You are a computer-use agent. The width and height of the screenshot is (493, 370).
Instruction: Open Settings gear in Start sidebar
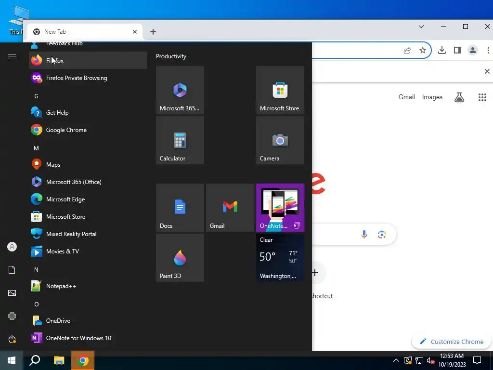tap(12, 316)
